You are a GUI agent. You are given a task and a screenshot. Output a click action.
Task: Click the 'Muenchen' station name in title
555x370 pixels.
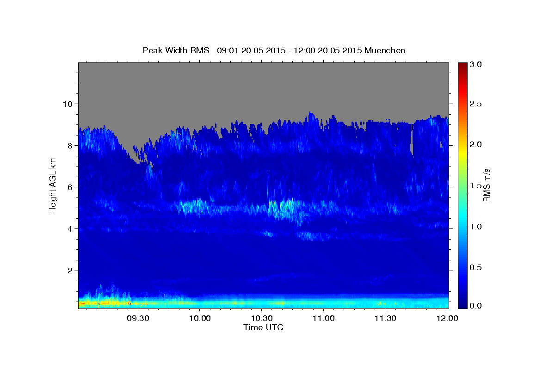(x=385, y=50)
